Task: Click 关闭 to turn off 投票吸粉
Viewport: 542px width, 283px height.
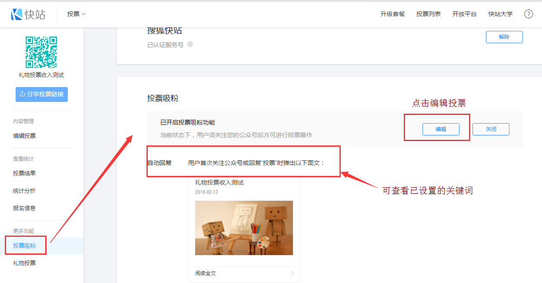Action: tap(491, 129)
